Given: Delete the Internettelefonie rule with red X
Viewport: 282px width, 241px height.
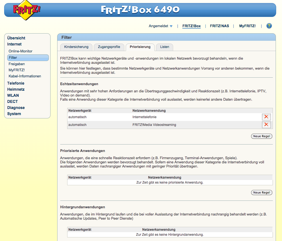Looking at the screenshot, I should pos(266,117).
